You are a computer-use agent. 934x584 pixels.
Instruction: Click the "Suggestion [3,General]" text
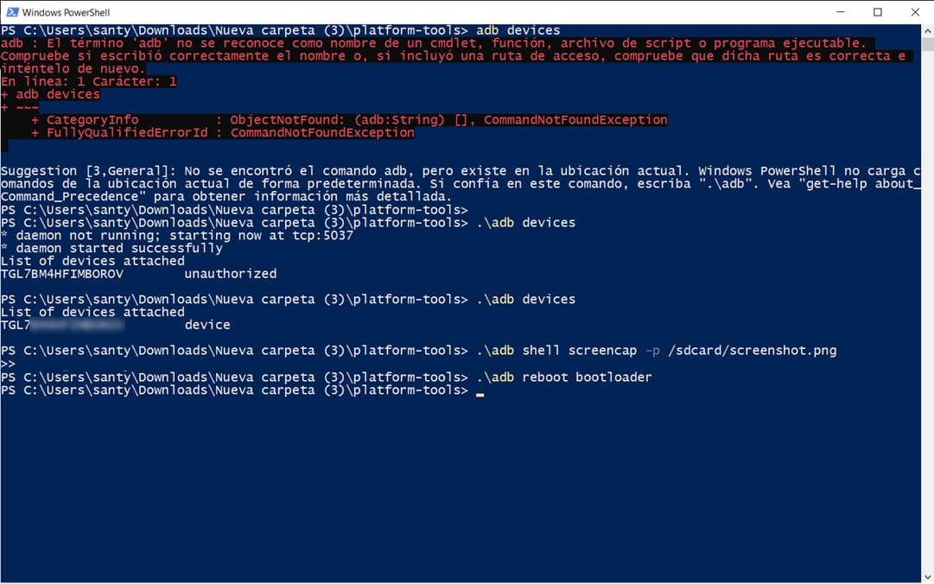pyautogui.click(x=87, y=171)
